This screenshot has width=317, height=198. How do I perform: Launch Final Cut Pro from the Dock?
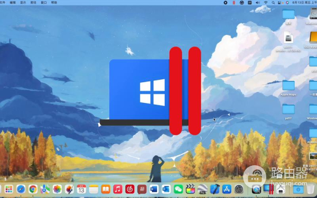pos(190,190)
